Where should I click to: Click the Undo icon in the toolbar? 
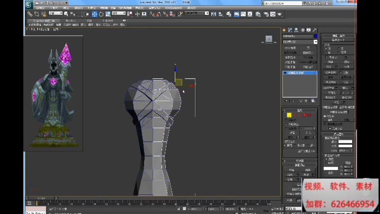click(52, 3)
